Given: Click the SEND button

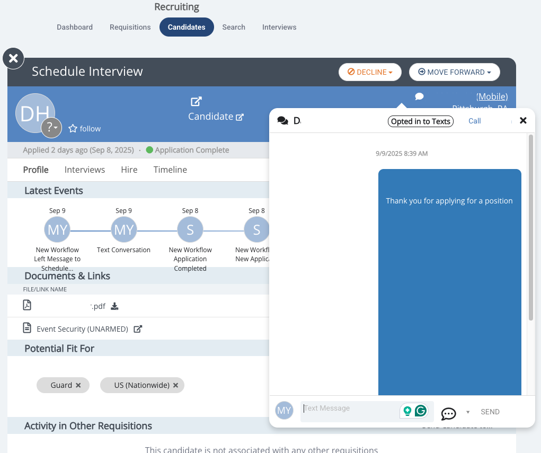Looking at the screenshot, I should [490, 412].
